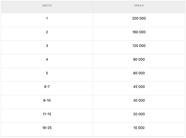Image resolution: width=186 pixels, height=138 pixels.
Task: Select the 60 000 prize value
Action: point(139,73)
